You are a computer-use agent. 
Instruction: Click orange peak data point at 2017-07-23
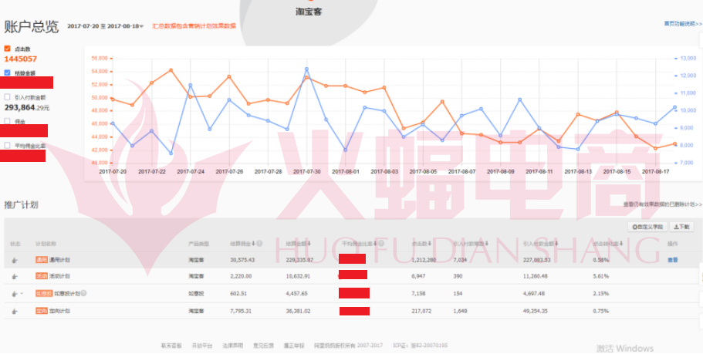coord(171,70)
